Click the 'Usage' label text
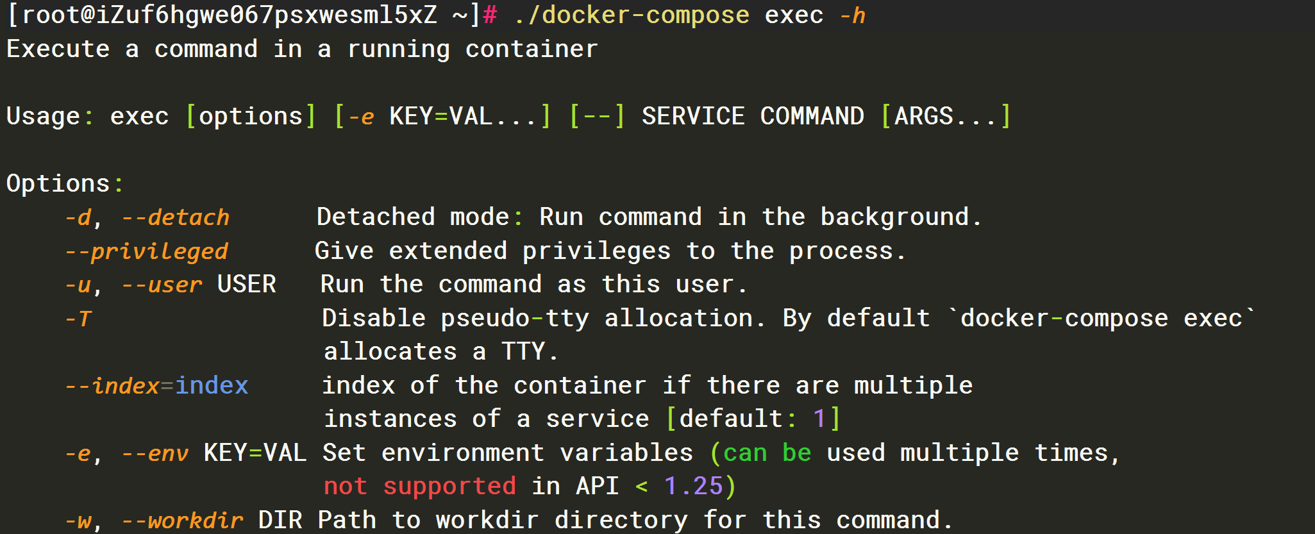1315x534 pixels. click(x=43, y=116)
